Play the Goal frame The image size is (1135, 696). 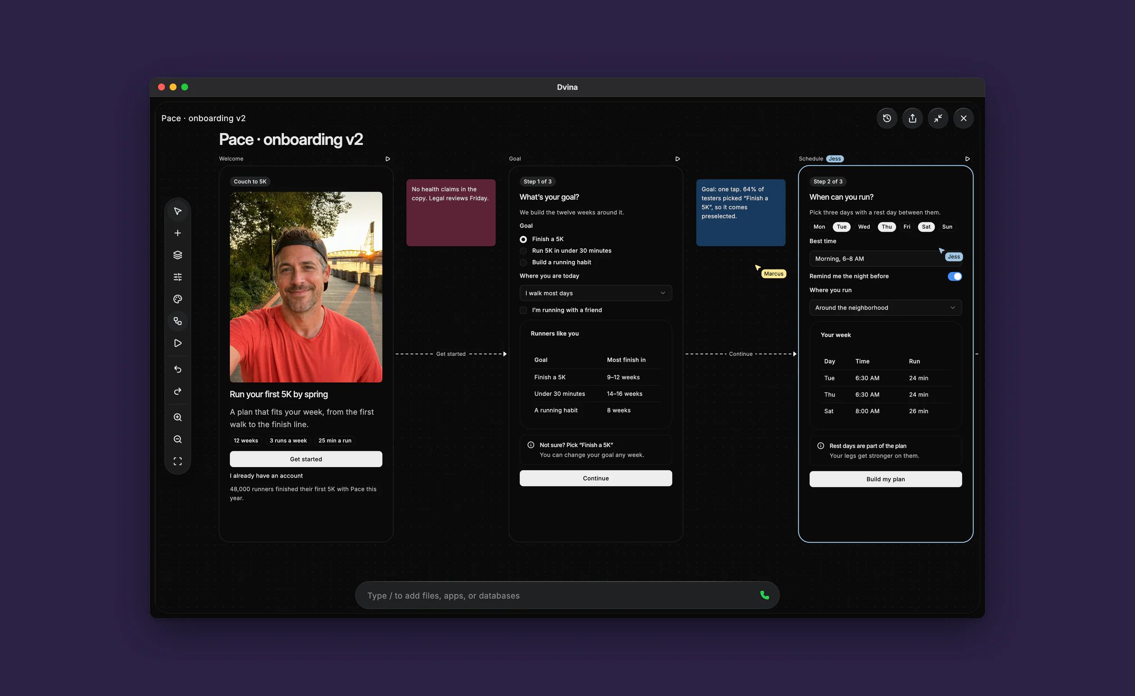pyautogui.click(x=677, y=159)
